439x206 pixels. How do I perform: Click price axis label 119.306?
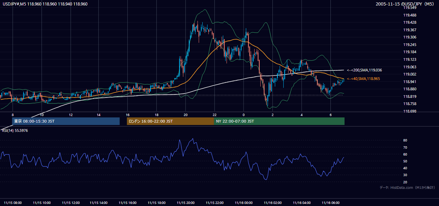[410, 37]
